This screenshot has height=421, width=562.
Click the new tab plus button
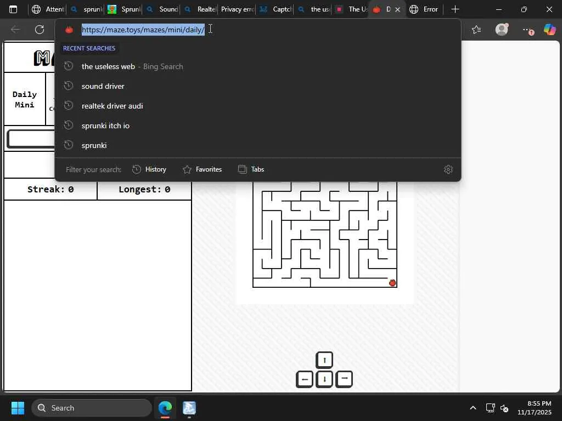(x=455, y=9)
